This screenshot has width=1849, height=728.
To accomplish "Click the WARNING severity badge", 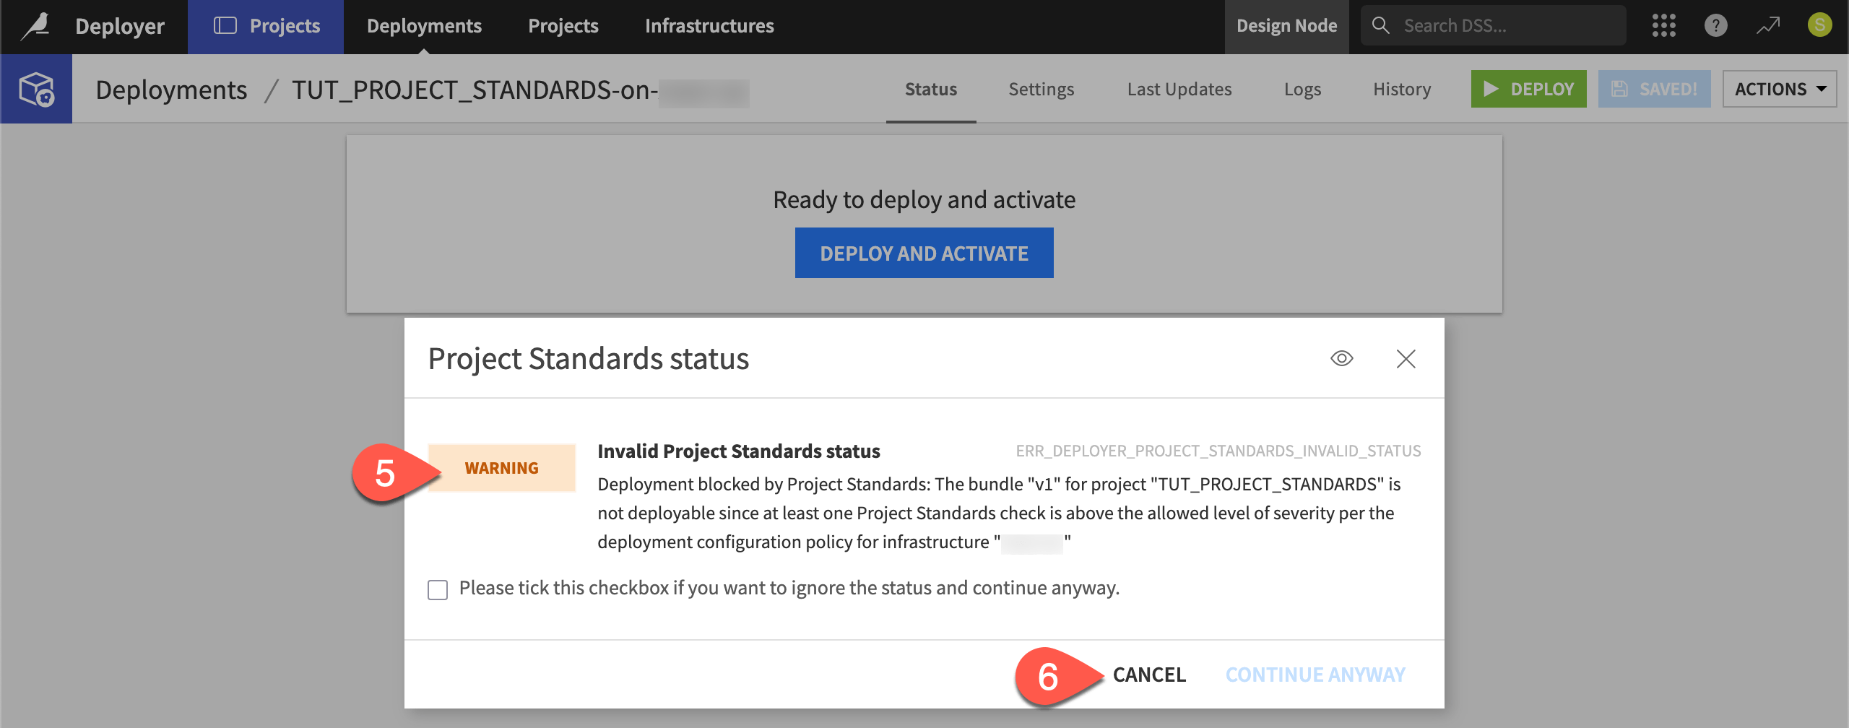I will click(x=501, y=467).
